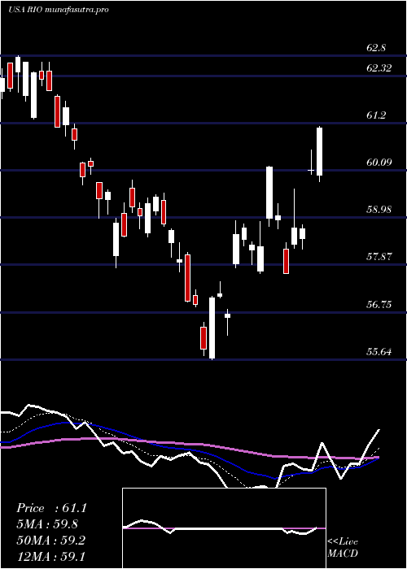This screenshot has height=569, width=407.
Task: Click the USA RIO munafasutra.pro title
Action: 58,10
